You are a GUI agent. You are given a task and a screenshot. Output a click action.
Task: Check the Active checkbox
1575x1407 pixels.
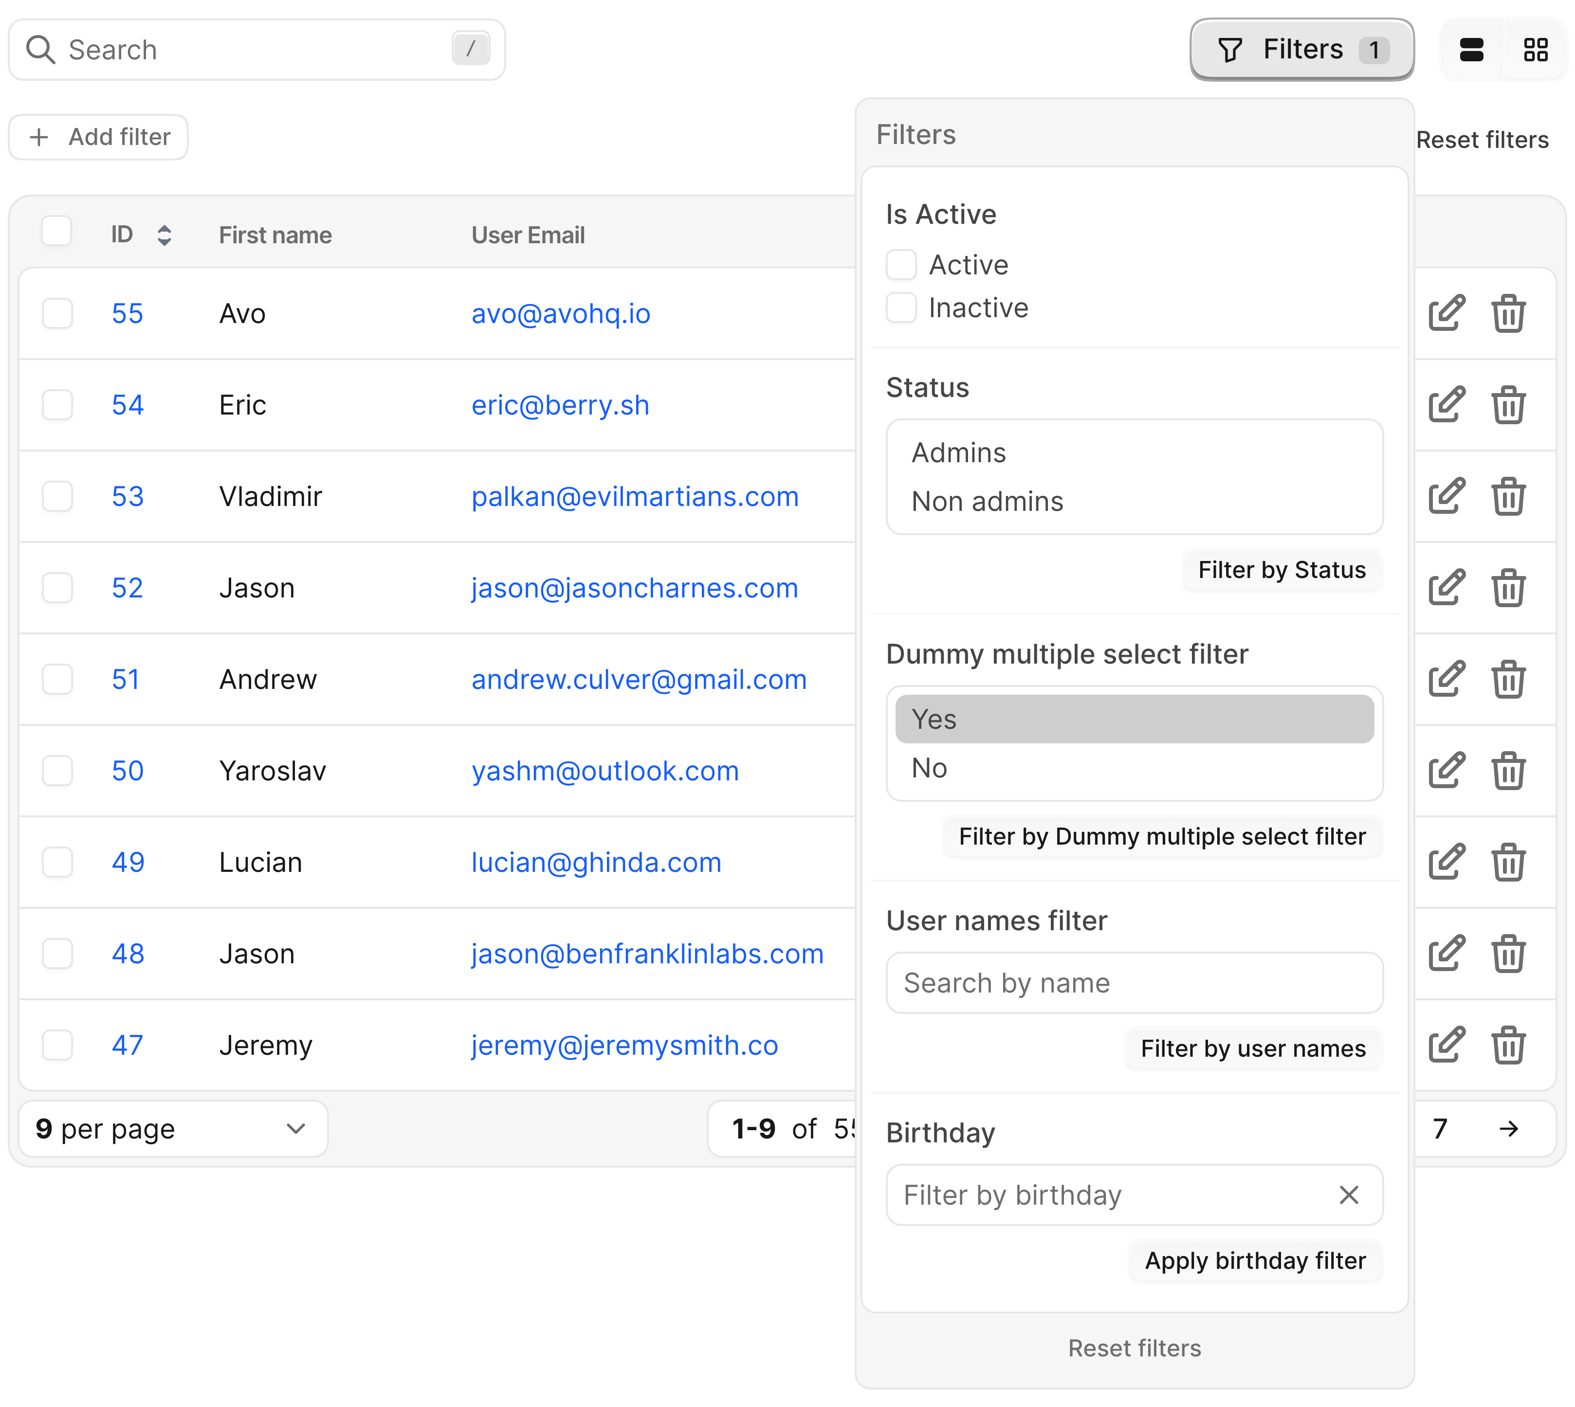[901, 264]
